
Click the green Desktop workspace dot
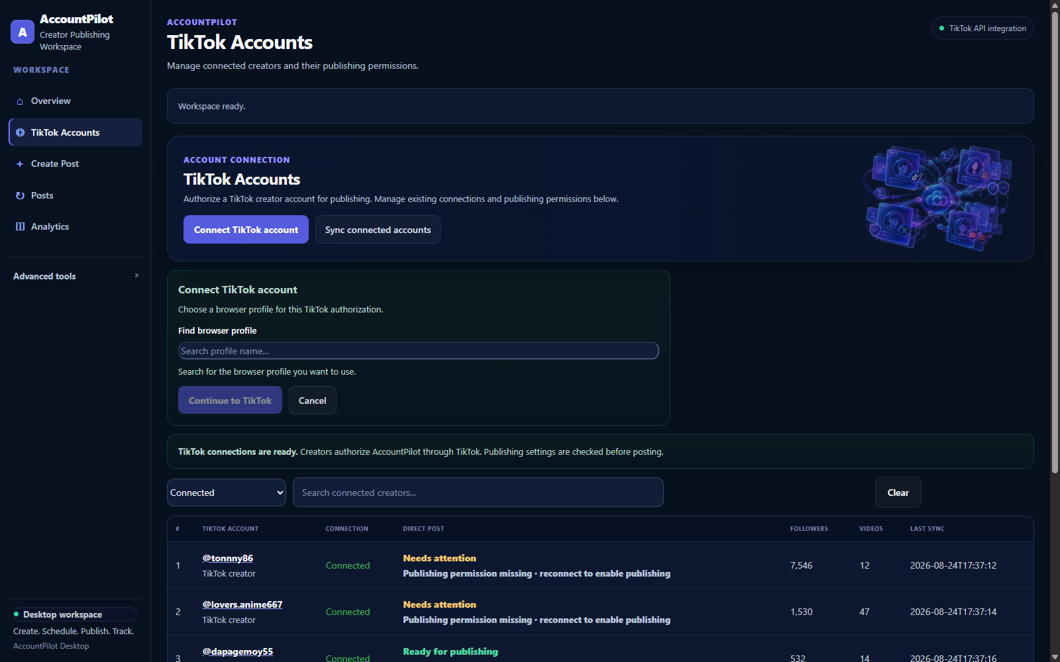17,614
